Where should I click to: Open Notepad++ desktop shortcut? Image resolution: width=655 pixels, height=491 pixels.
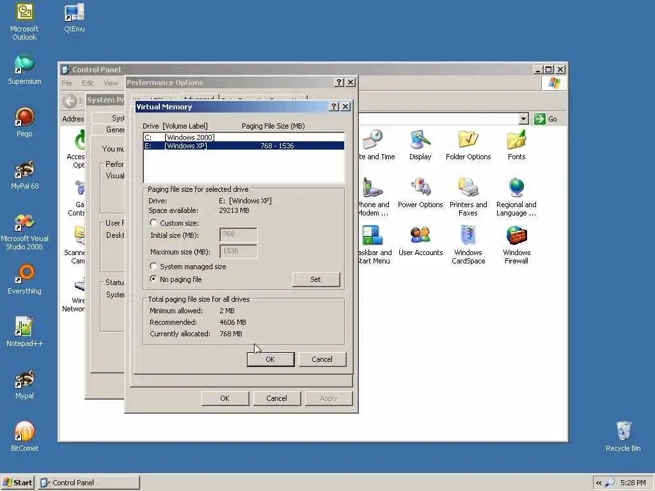24,332
